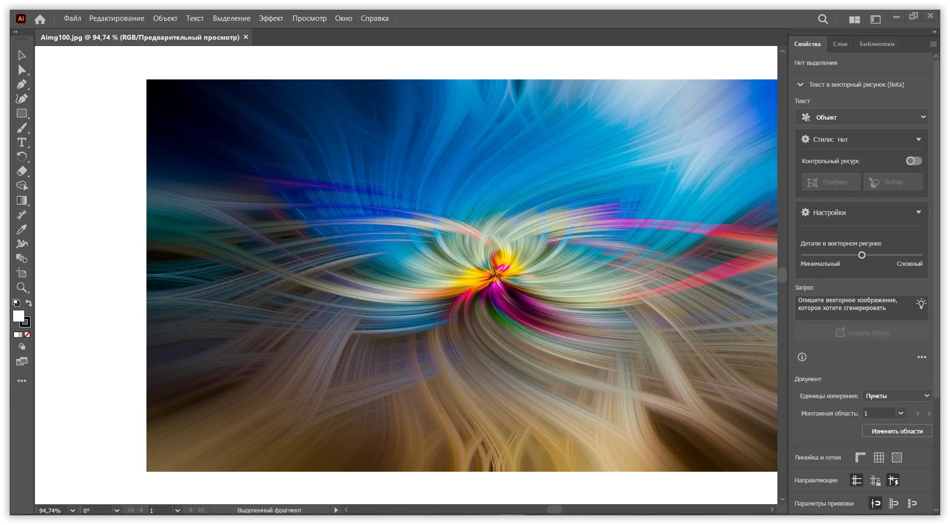The width and height of the screenshot is (950, 525).
Task: Collapse the Текст в векторный рисунок section
Action: [800, 85]
